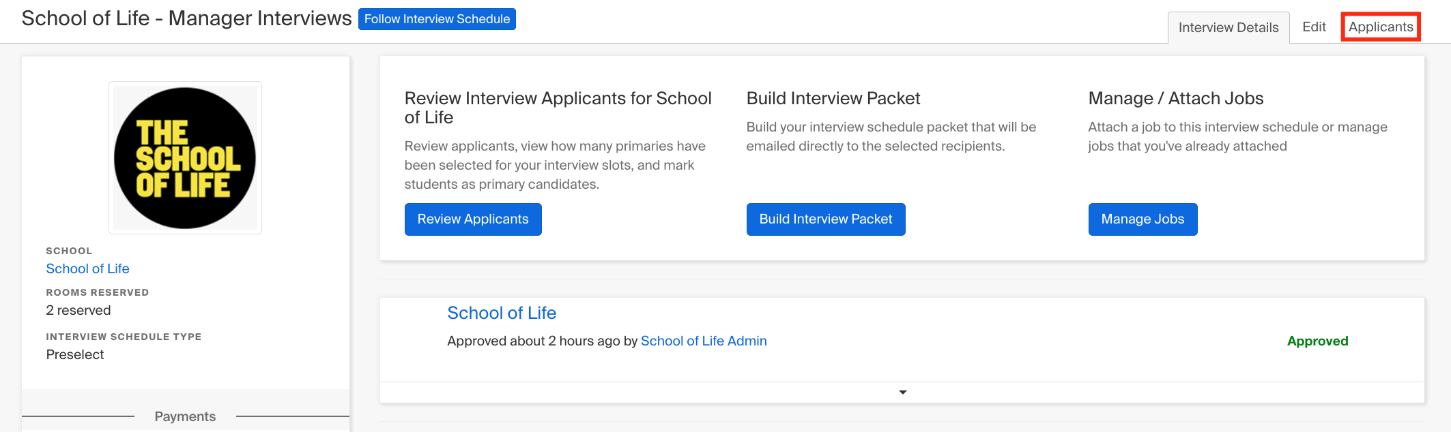Viewport: 1451px width, 432px height.
Task: Click the 'Review Interview Applicants for School of Life' heading
Action: tap(558, 108)
